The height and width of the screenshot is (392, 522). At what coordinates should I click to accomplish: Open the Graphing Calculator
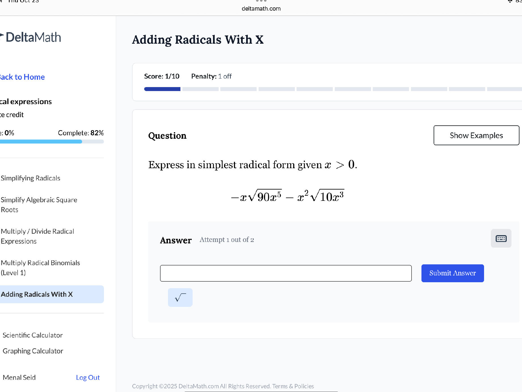33,351
